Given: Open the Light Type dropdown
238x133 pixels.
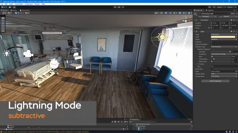Looking at the screenshot, I should (x=224, y=34).
